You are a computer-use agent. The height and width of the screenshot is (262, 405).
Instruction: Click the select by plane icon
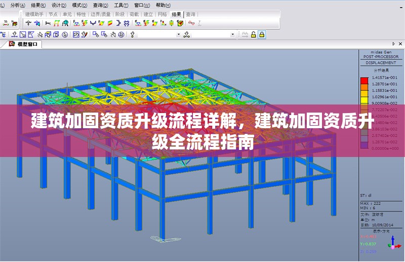[48, 34]
